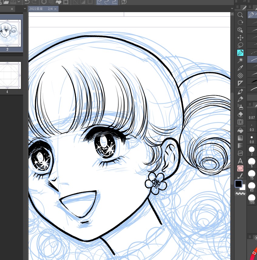Open the Clip Studio support help icon
Image resolution: width=257 pixels, height=260 pixels.
click(124, 2)
